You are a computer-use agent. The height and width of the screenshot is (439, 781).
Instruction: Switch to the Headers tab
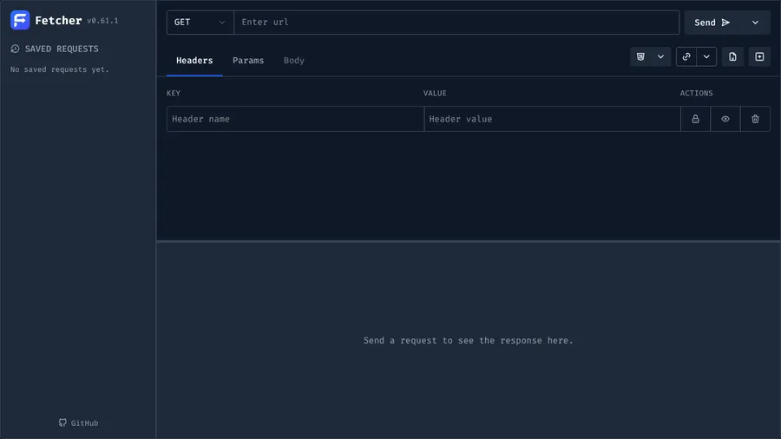coord(194,60)
